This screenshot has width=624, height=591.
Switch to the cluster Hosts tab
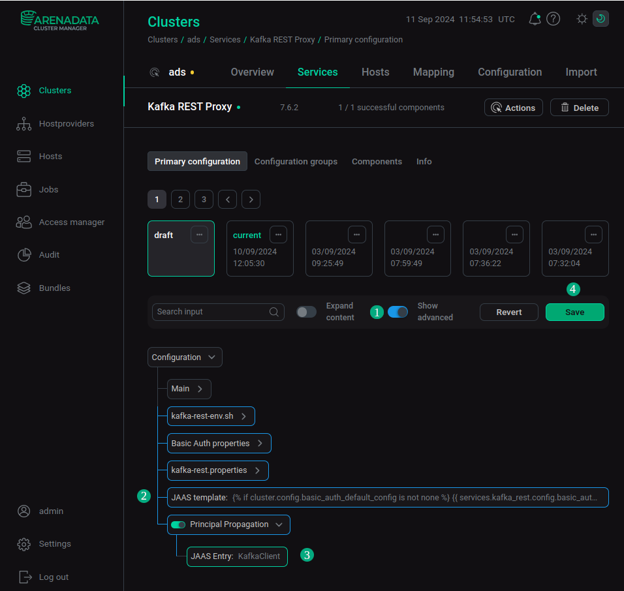click(x=375, y=72)
